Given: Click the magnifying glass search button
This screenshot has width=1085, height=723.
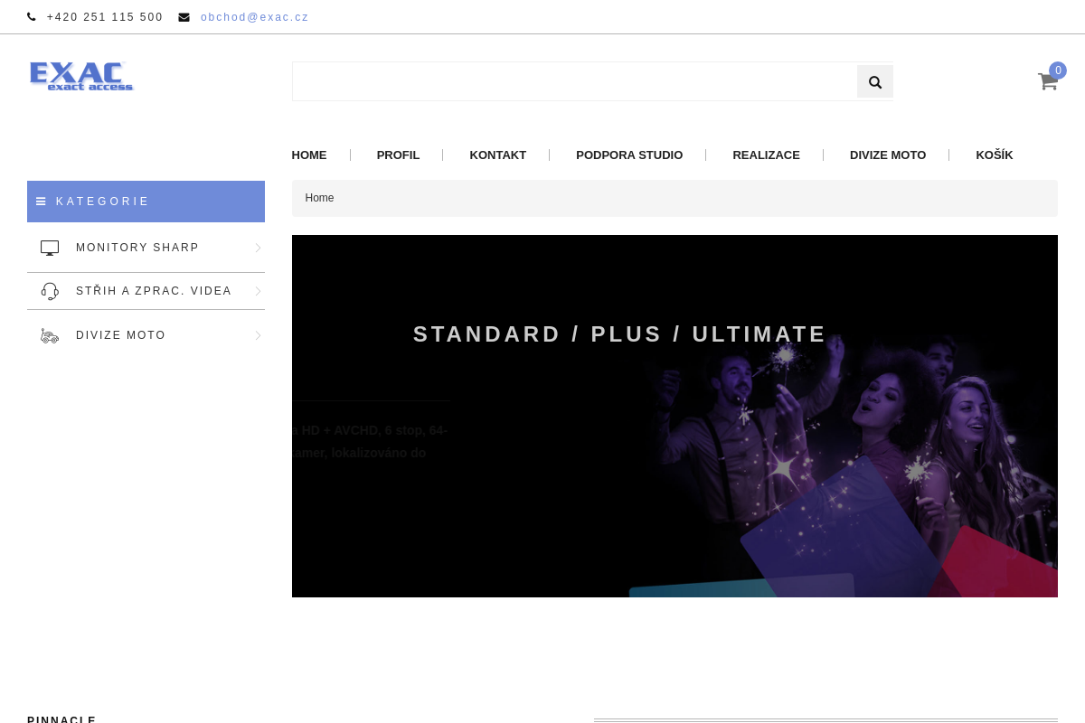Looking at the screenshot, I should point(874,82).
